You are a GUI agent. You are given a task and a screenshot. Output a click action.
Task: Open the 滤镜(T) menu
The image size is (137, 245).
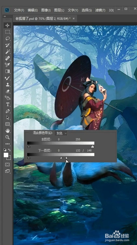[x=100, y=10]
